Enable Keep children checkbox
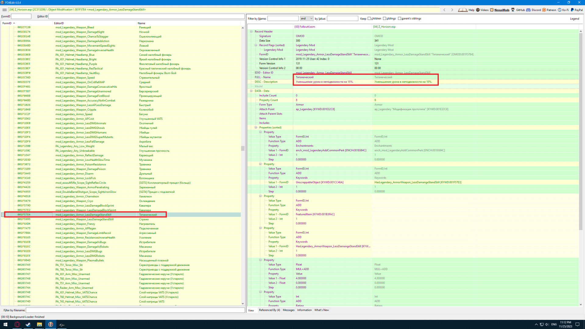The image size is (585, 329). (369, 19)
